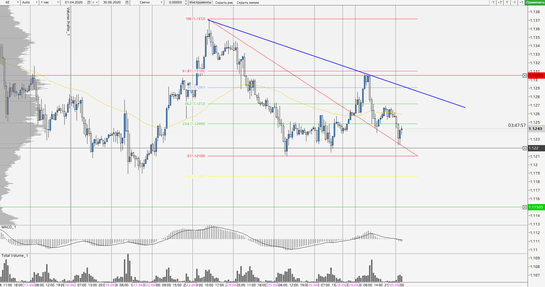
Task: Remove the red 1.13055 level line
Action: 525,76
